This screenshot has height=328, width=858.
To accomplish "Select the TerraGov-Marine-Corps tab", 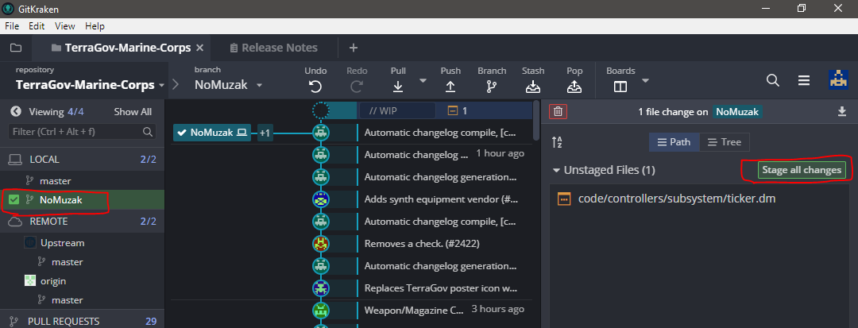I will pyautogui.click(x=121, y=48).
